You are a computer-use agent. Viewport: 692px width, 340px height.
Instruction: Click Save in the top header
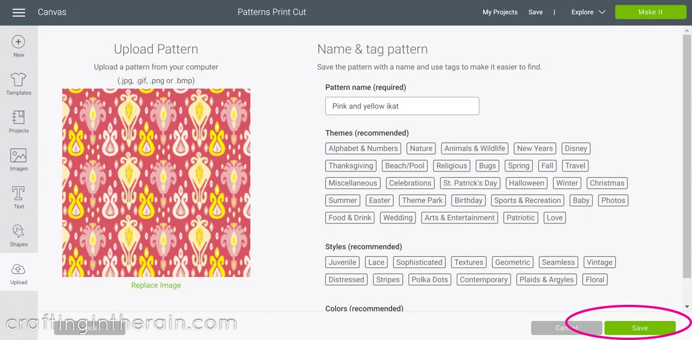[535, 12]
